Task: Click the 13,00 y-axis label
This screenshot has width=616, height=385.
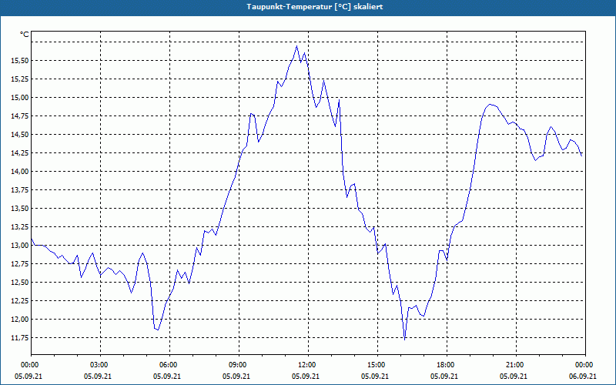Action: click(18, 245)
